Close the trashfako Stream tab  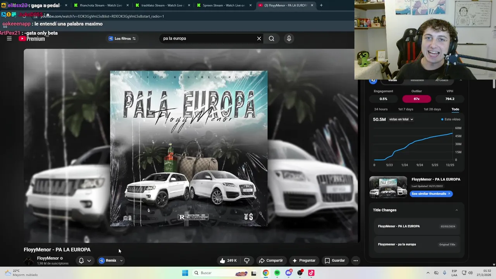pos(189,5)
